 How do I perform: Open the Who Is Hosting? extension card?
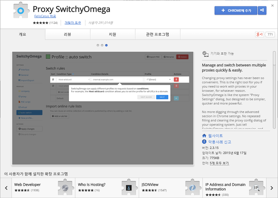[x=107, y=188]
